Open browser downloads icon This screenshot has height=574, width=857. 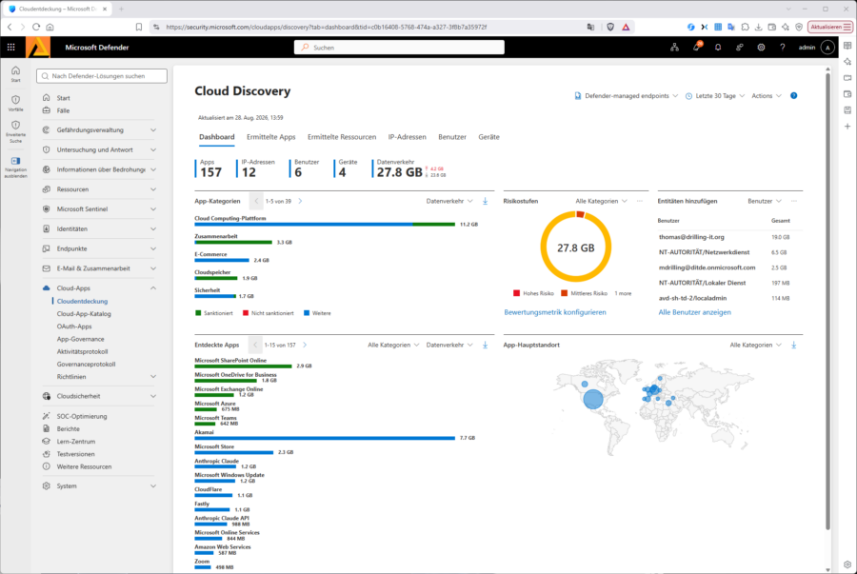[758, 27]
